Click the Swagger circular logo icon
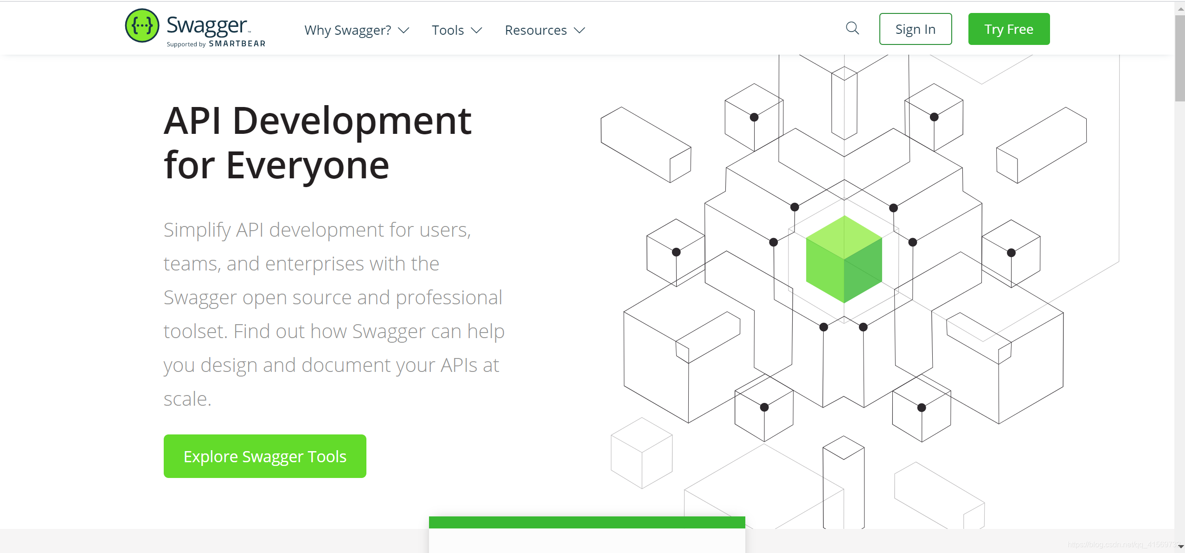The width and height of the screenshot is (1185, 553). point(142,25)
